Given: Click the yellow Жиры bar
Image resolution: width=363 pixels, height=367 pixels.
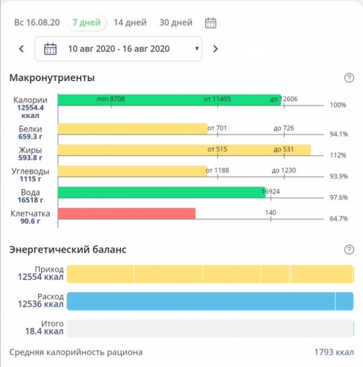Looking at the screenshot, I should (x=184, y=150).
